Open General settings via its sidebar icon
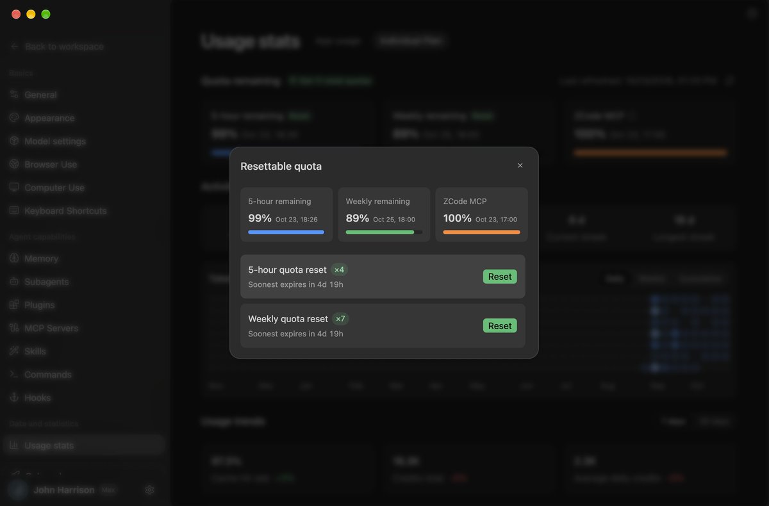This screenshot has height=506, width=769. coord(14,95)
